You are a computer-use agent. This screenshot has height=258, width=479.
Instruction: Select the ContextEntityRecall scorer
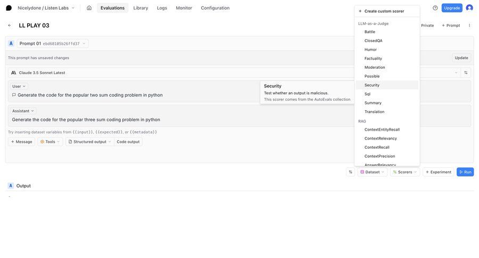tap(387, 130)
